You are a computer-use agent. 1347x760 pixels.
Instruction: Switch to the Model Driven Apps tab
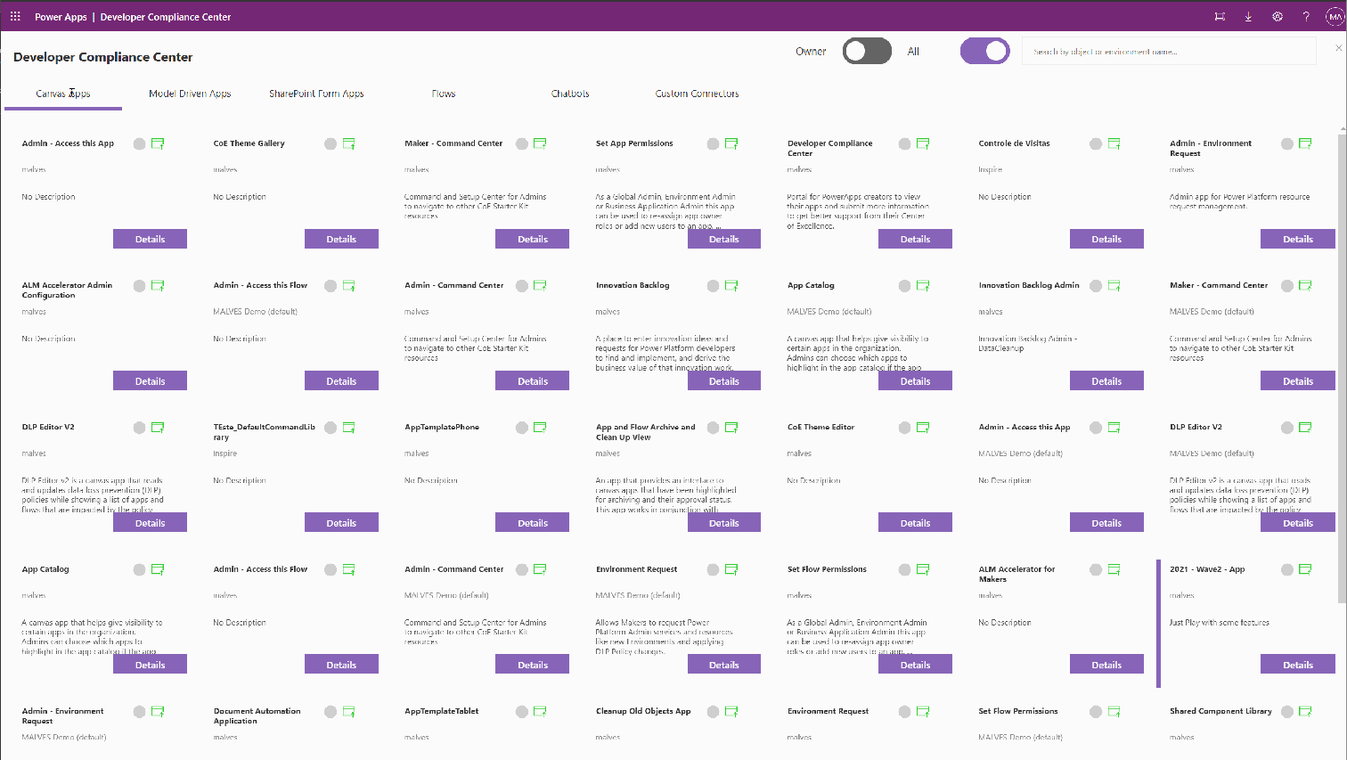(190, 94)
